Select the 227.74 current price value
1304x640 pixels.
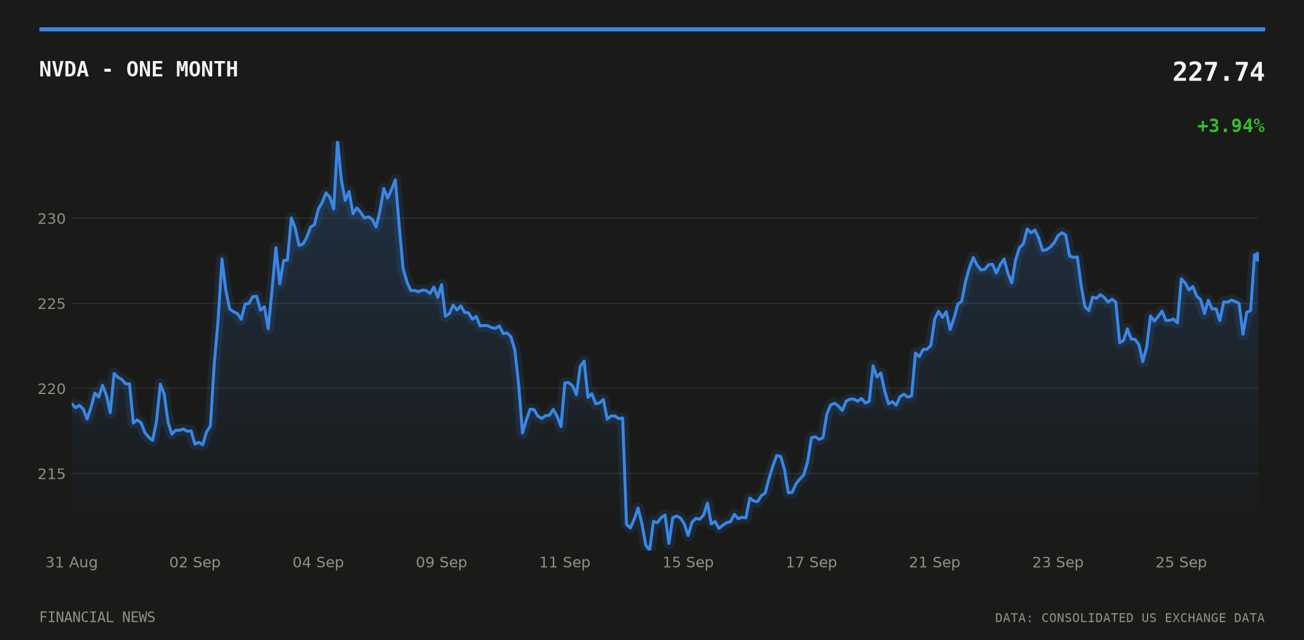(1218, 72)
